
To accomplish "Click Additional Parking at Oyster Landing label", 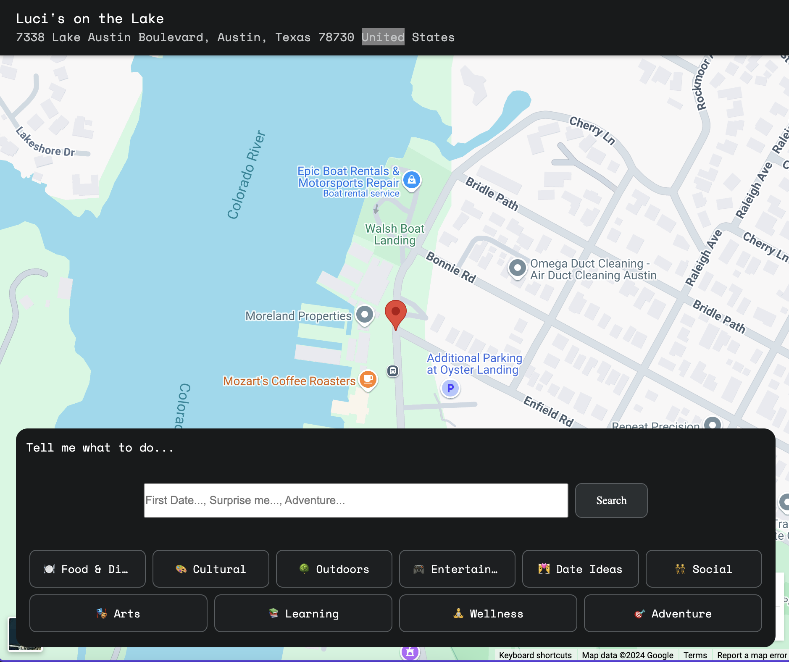I will (474, 364).
